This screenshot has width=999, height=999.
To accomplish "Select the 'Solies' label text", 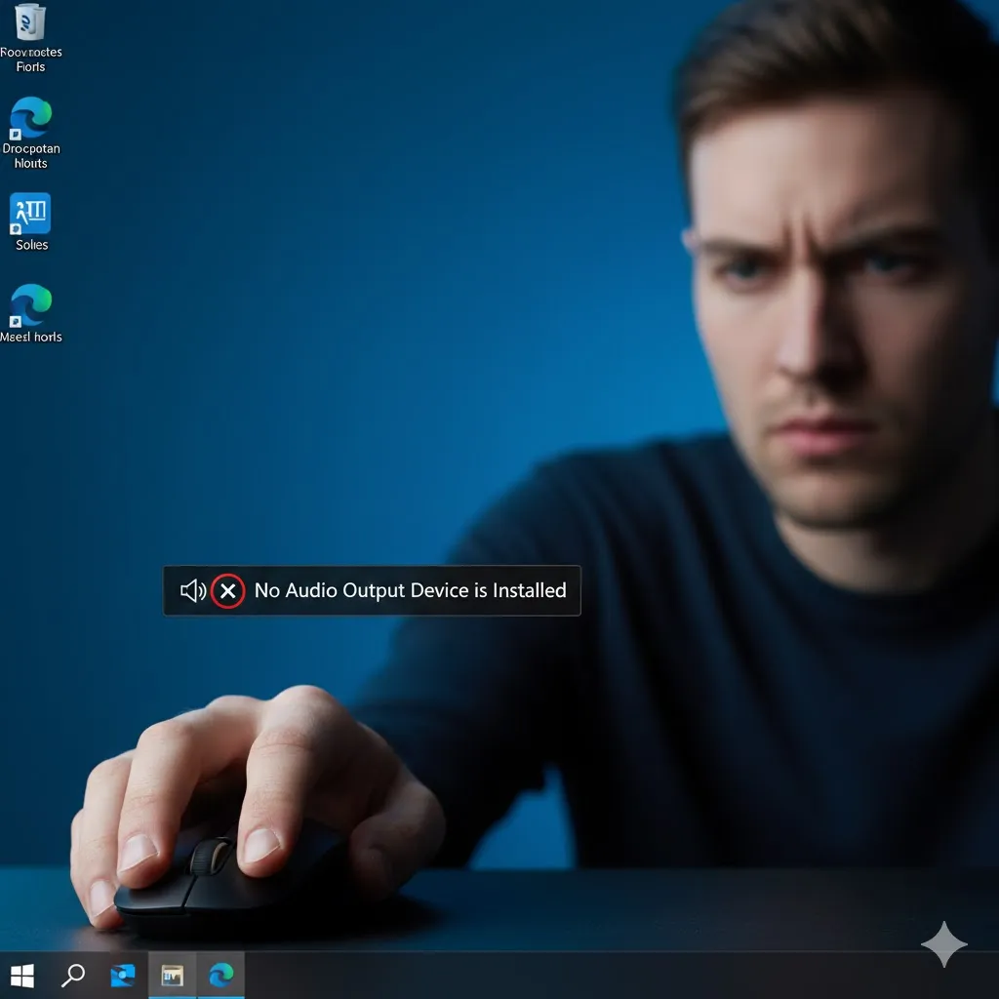I will (x=31, y=245).
